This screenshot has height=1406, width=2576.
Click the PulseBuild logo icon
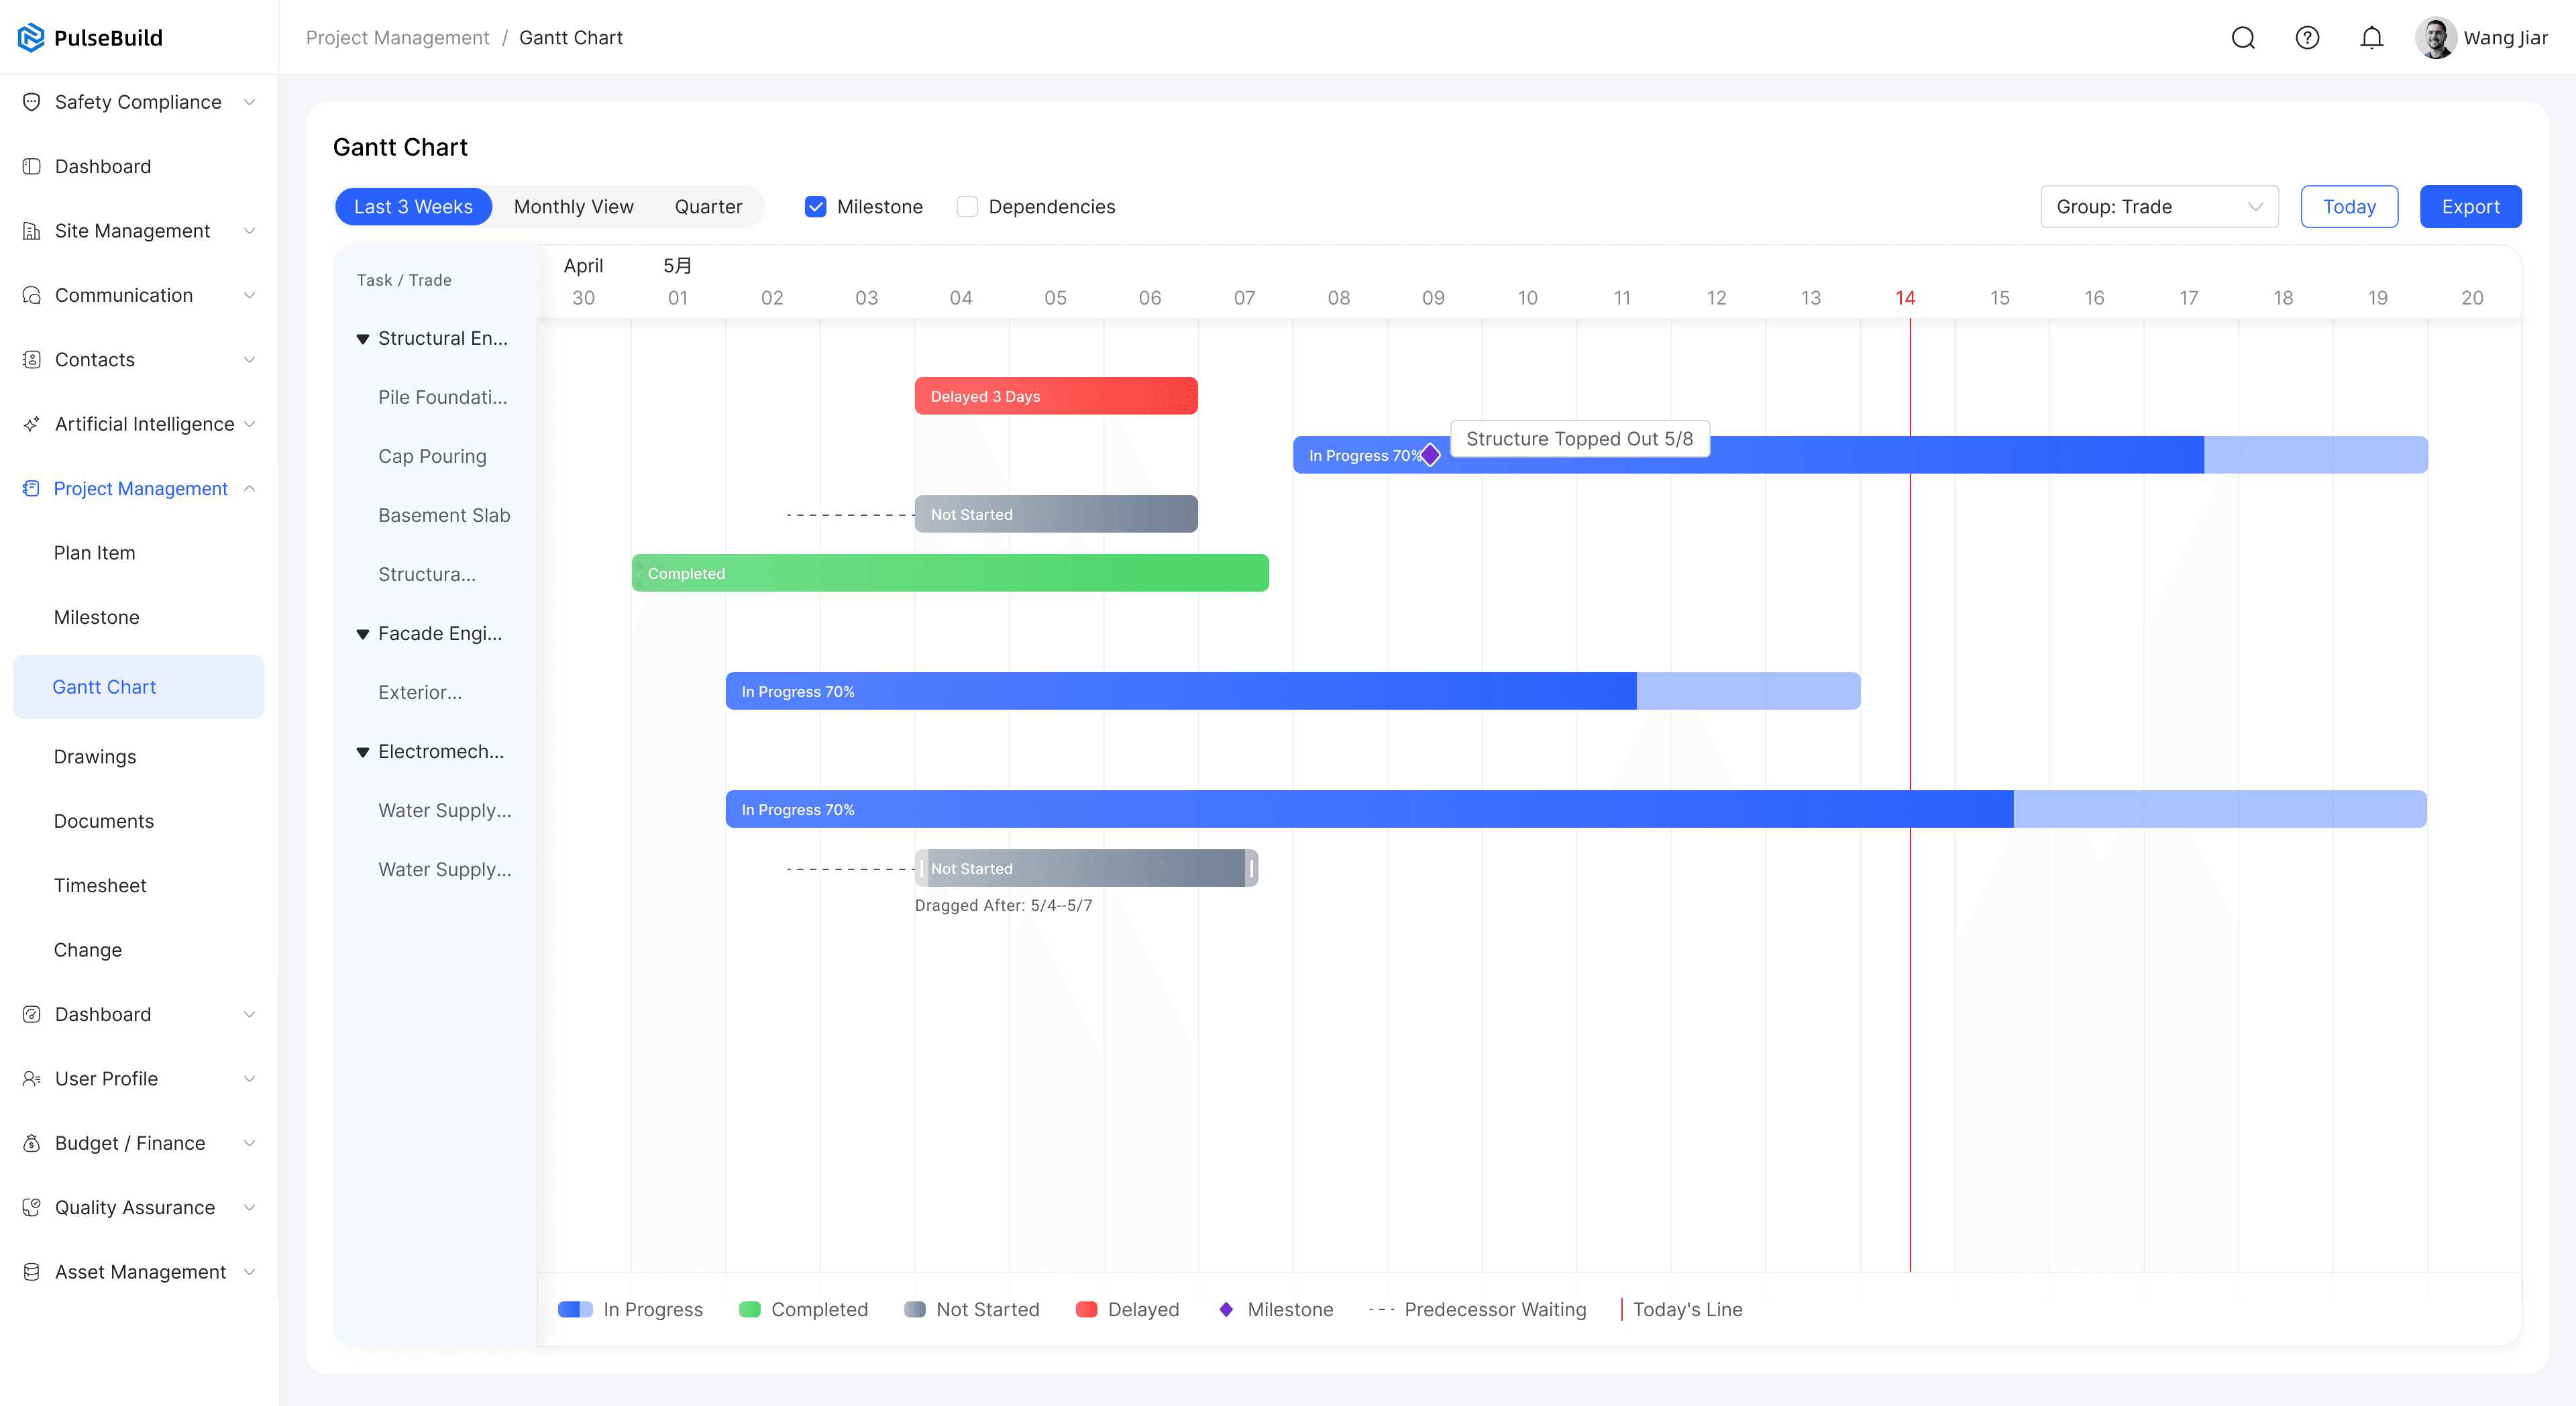[x=31, y=38]
